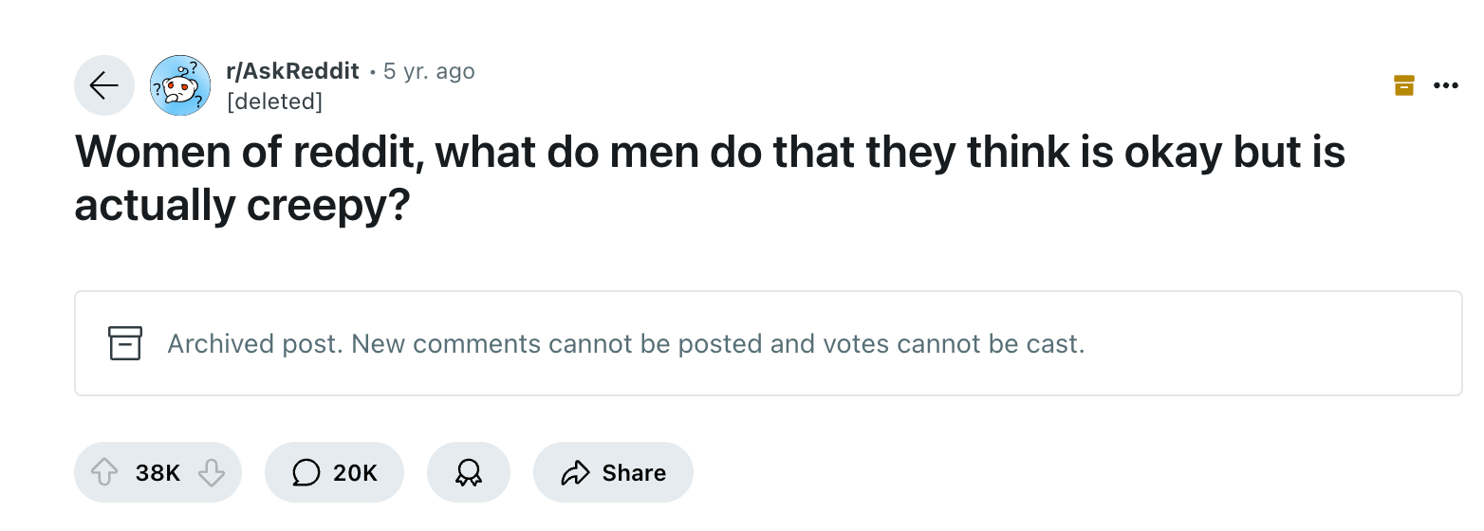Visit the r/AskReddit subreddit link
Image resolution: width=1484 pixels, height=531 pixels.
click(x=292, y=71)
